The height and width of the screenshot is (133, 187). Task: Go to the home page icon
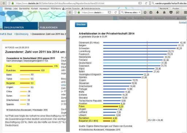pyautogui.click(x=164, y=12)
